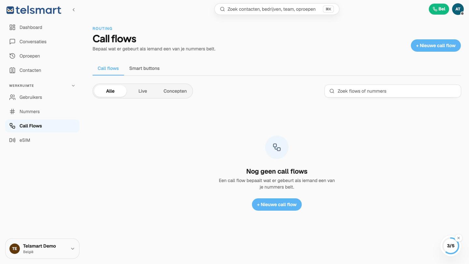This screenshot has height=264, width=469.
Task: Focus the Zoek flows of nummers field
Action: pos(393,91)
